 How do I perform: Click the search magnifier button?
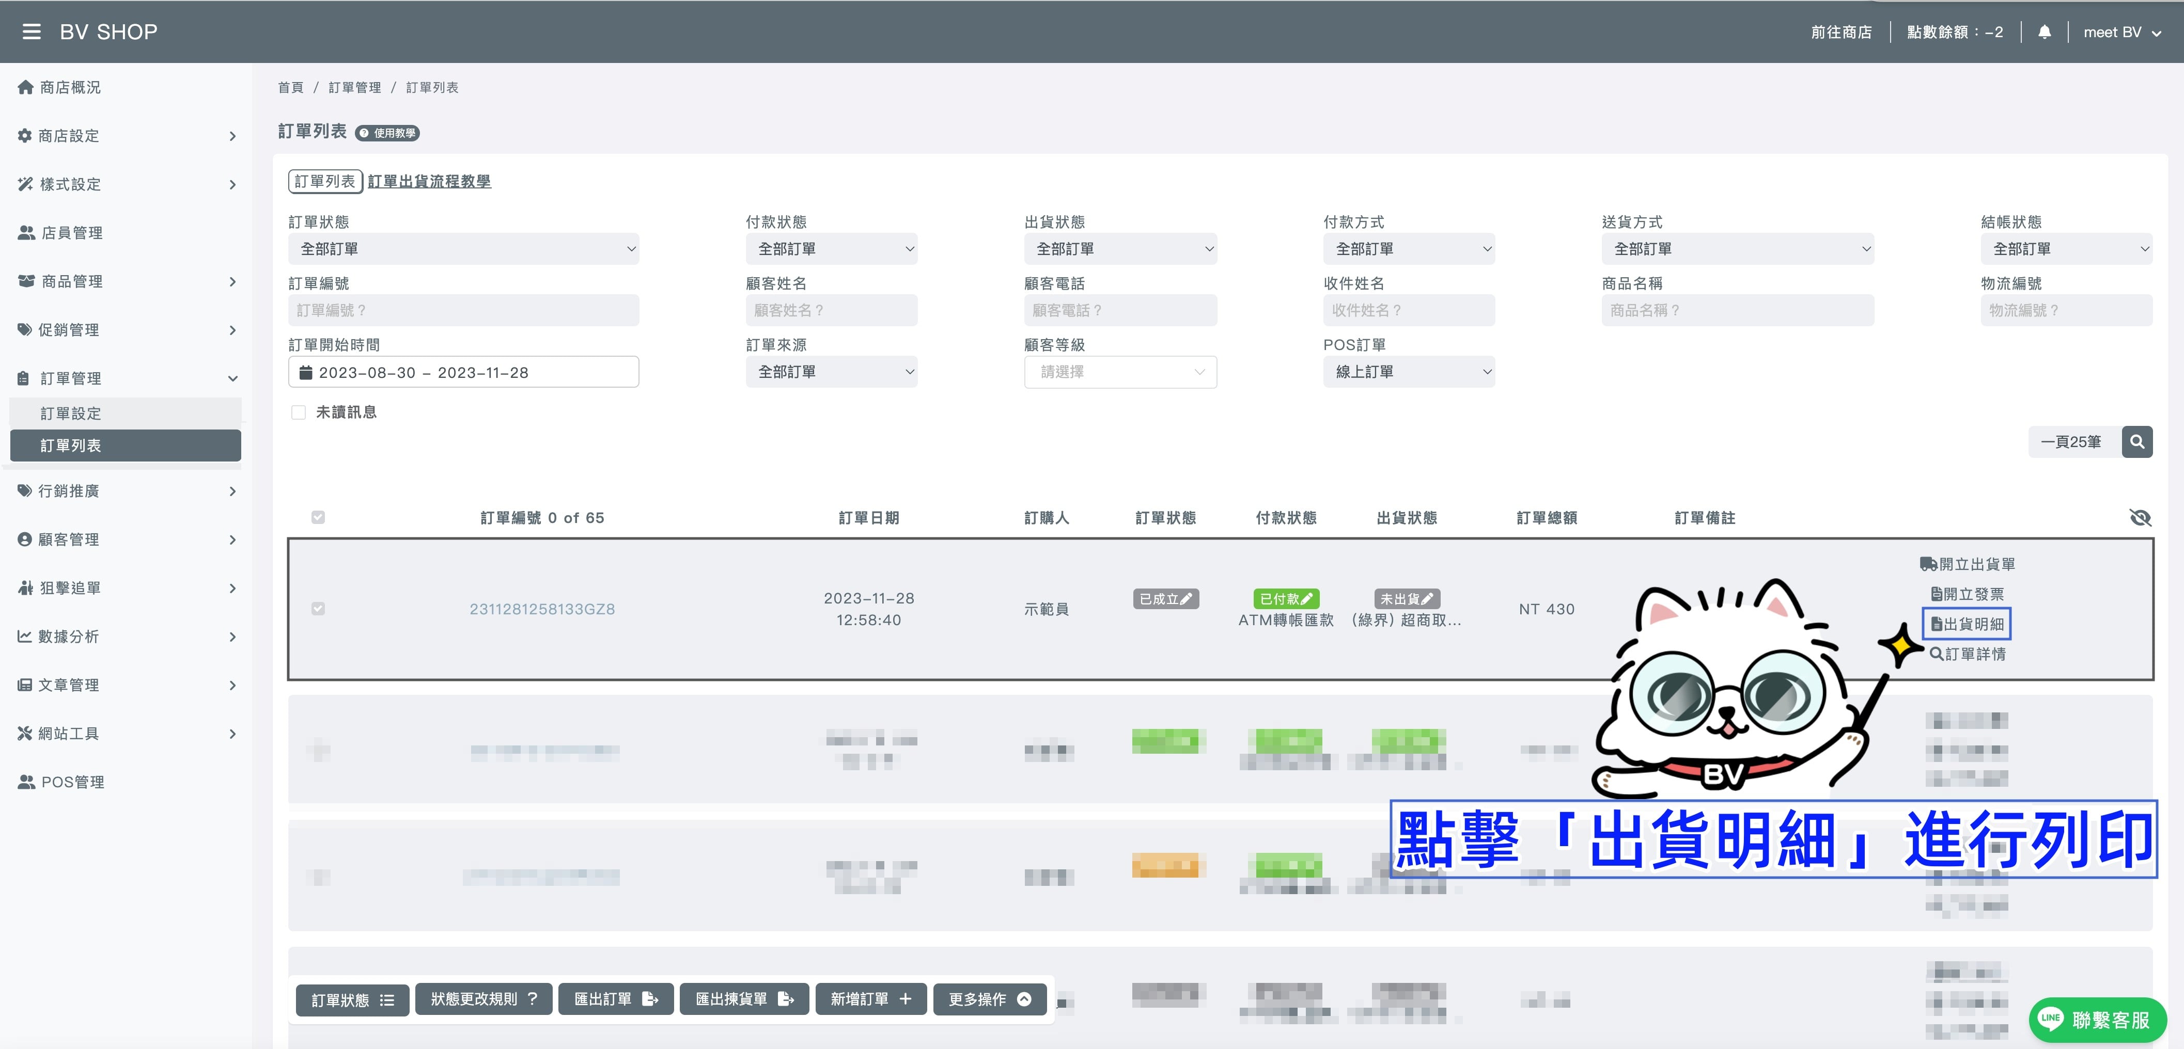tap(2136, 441)
